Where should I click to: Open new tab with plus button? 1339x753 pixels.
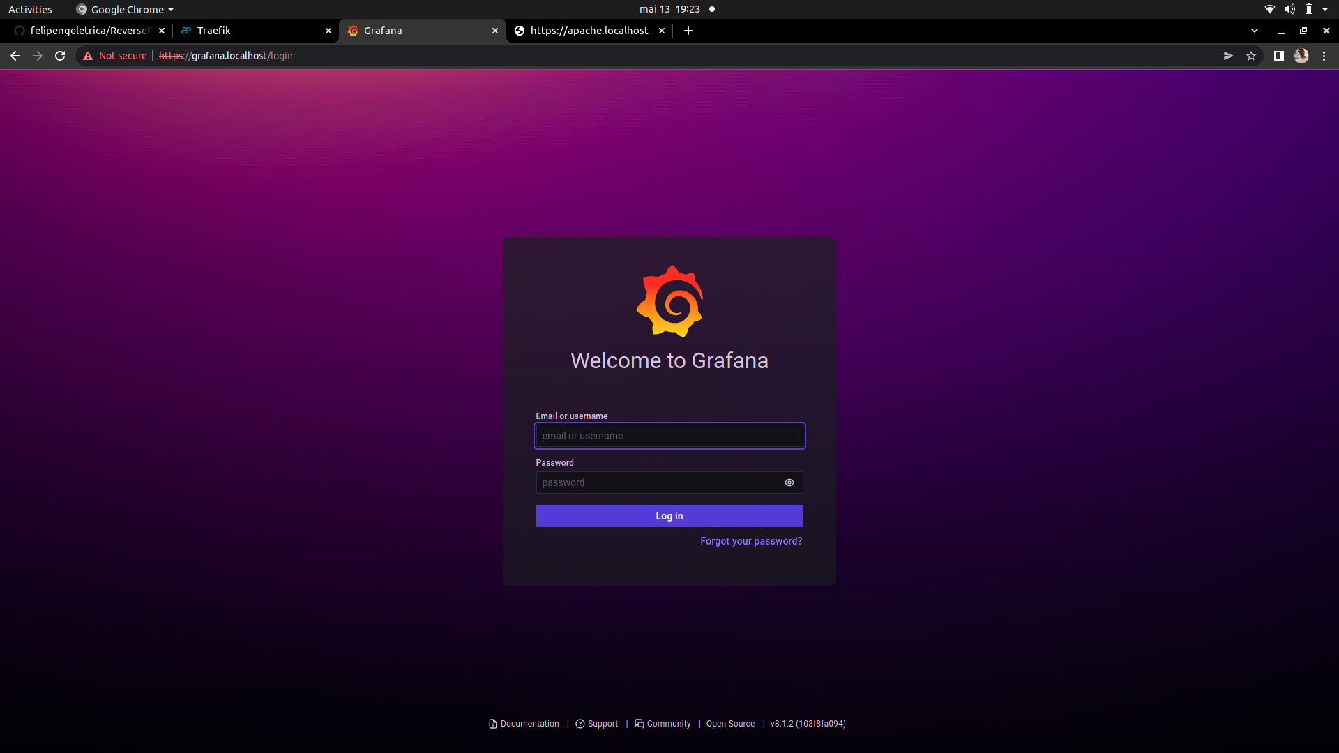pos(688,31)
